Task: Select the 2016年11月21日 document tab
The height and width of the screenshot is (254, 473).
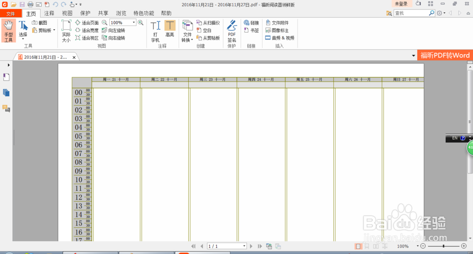Action: click(45, 57)
